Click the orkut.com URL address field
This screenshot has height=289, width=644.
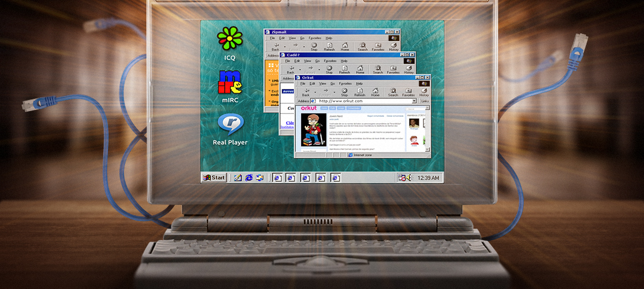pyautogui.click(x=362, y=101)
